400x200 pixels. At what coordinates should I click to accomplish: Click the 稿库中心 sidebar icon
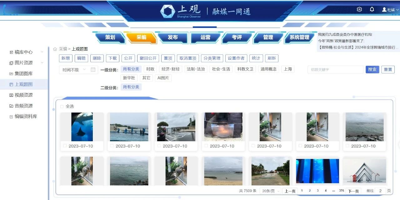(x=12, y=52)
